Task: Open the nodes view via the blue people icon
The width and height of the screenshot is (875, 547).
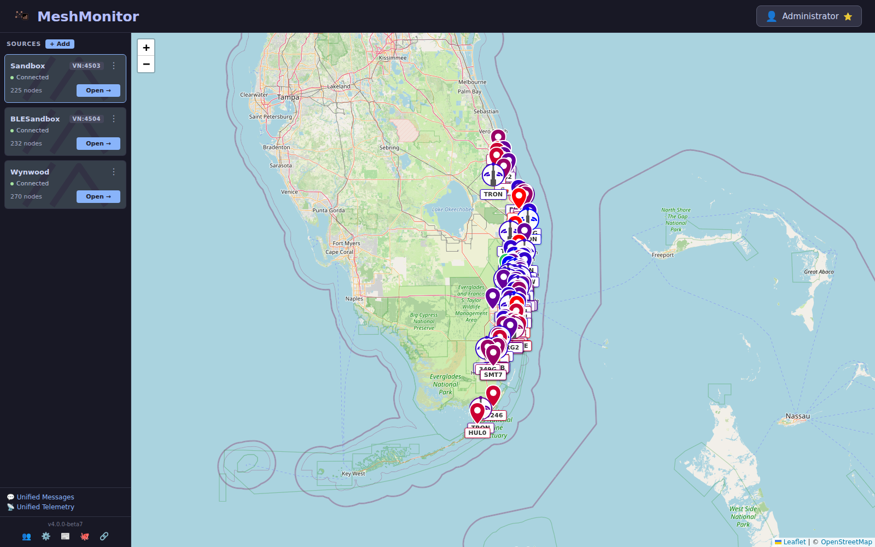Action: tap(26, 537)
